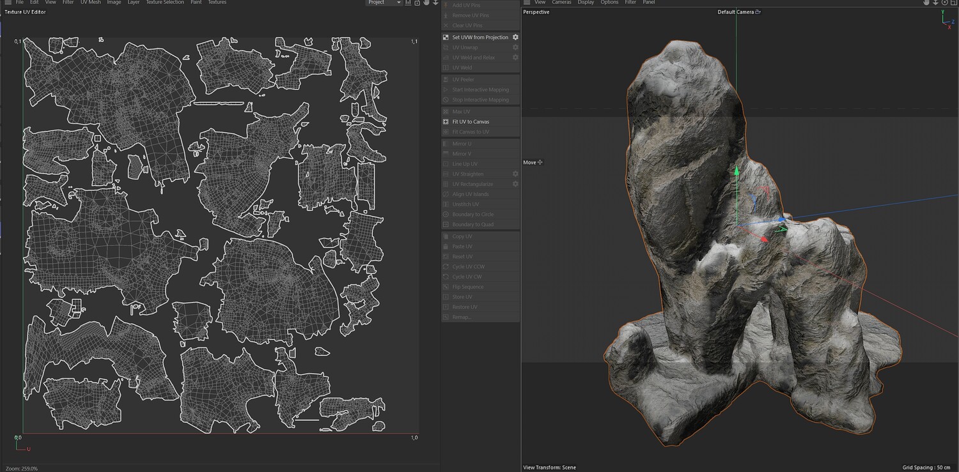Click the Line Up UV icon
Screen dimensions: 959x472
point(446,164)
